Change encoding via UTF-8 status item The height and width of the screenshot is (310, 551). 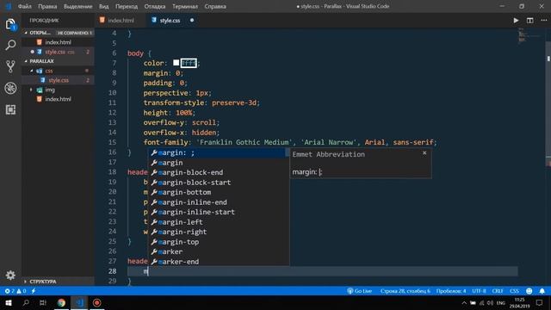[x=479, y=291]
